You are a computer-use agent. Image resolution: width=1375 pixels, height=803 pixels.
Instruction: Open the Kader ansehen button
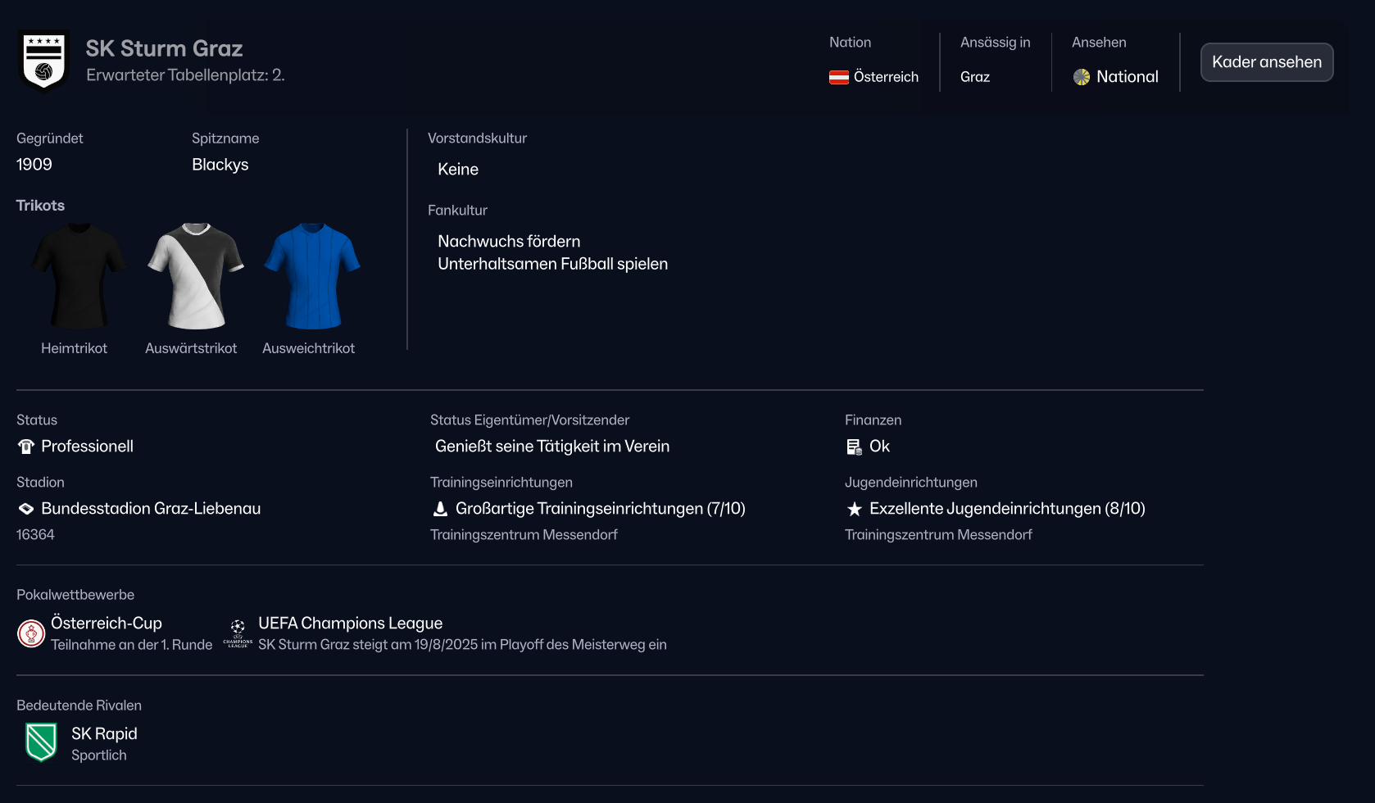(x=1266, y=62)
